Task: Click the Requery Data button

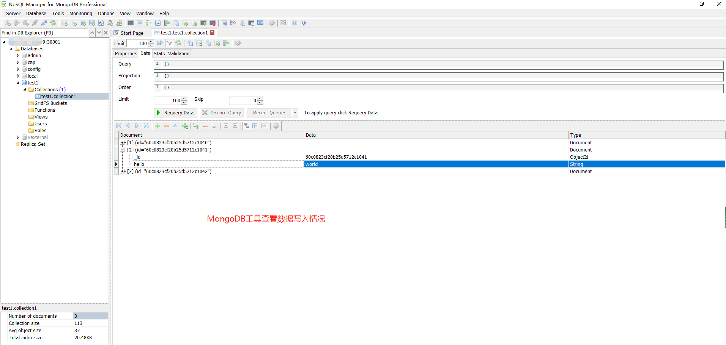Action: point(175,112)
